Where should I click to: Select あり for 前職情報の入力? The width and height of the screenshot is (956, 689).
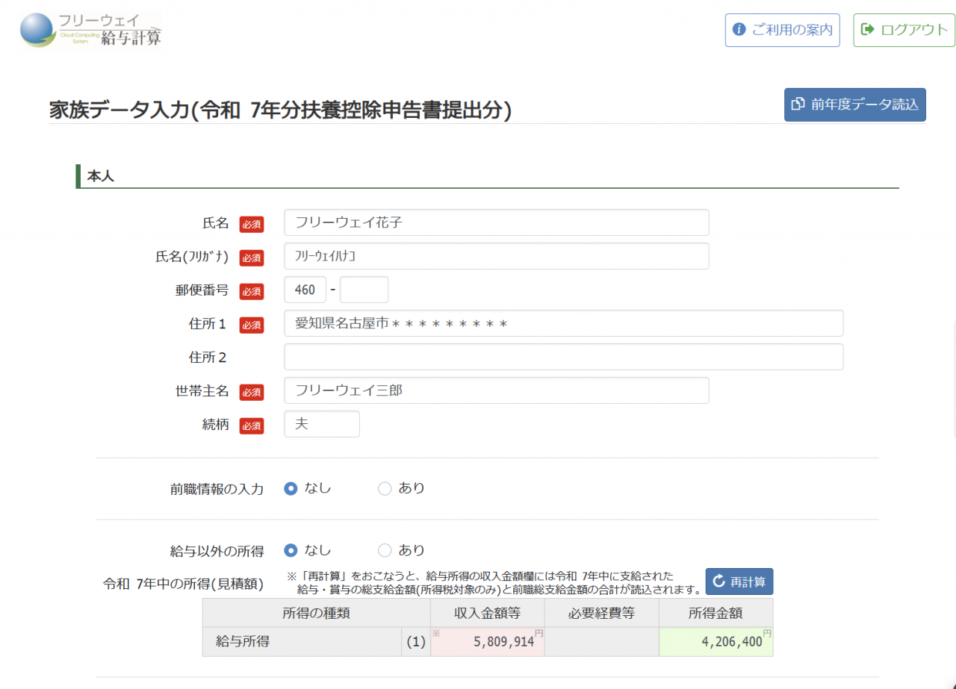tap(385, 488)
